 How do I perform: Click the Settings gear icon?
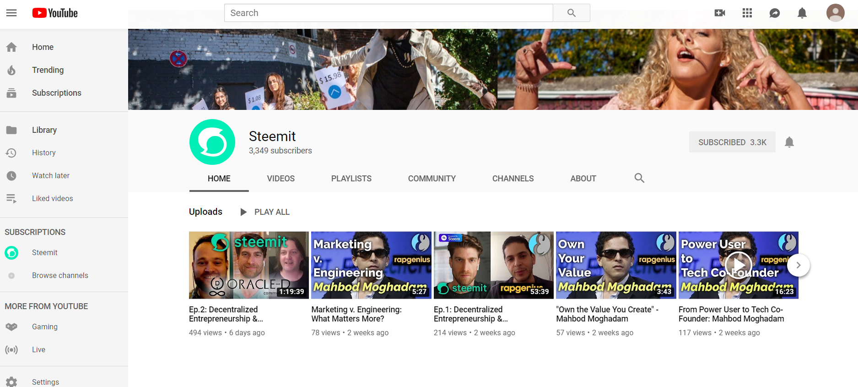tap(11, 382)
